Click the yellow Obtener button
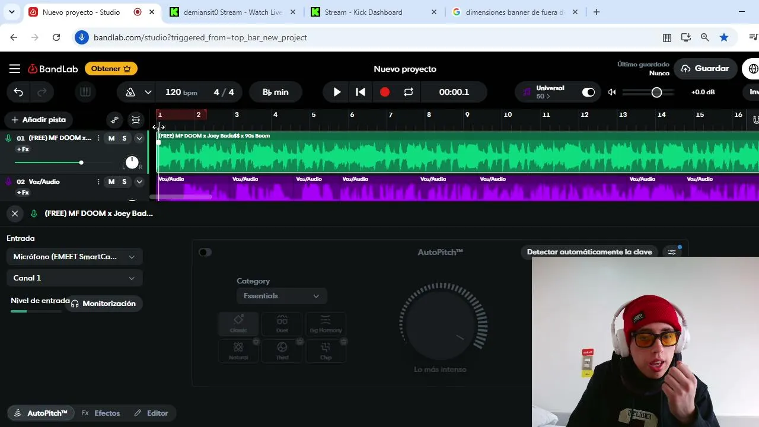This screenshot has height=427, width=759. click(111, 69)
